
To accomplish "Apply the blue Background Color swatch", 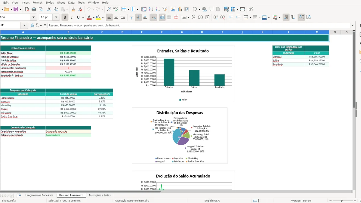I will [264, 17].
